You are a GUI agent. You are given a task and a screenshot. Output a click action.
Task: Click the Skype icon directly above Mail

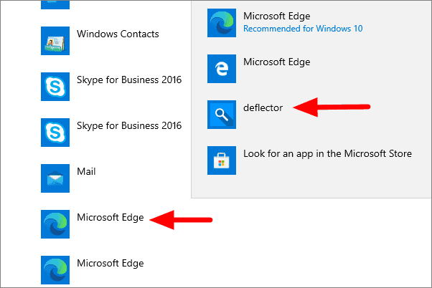point(55,133)
